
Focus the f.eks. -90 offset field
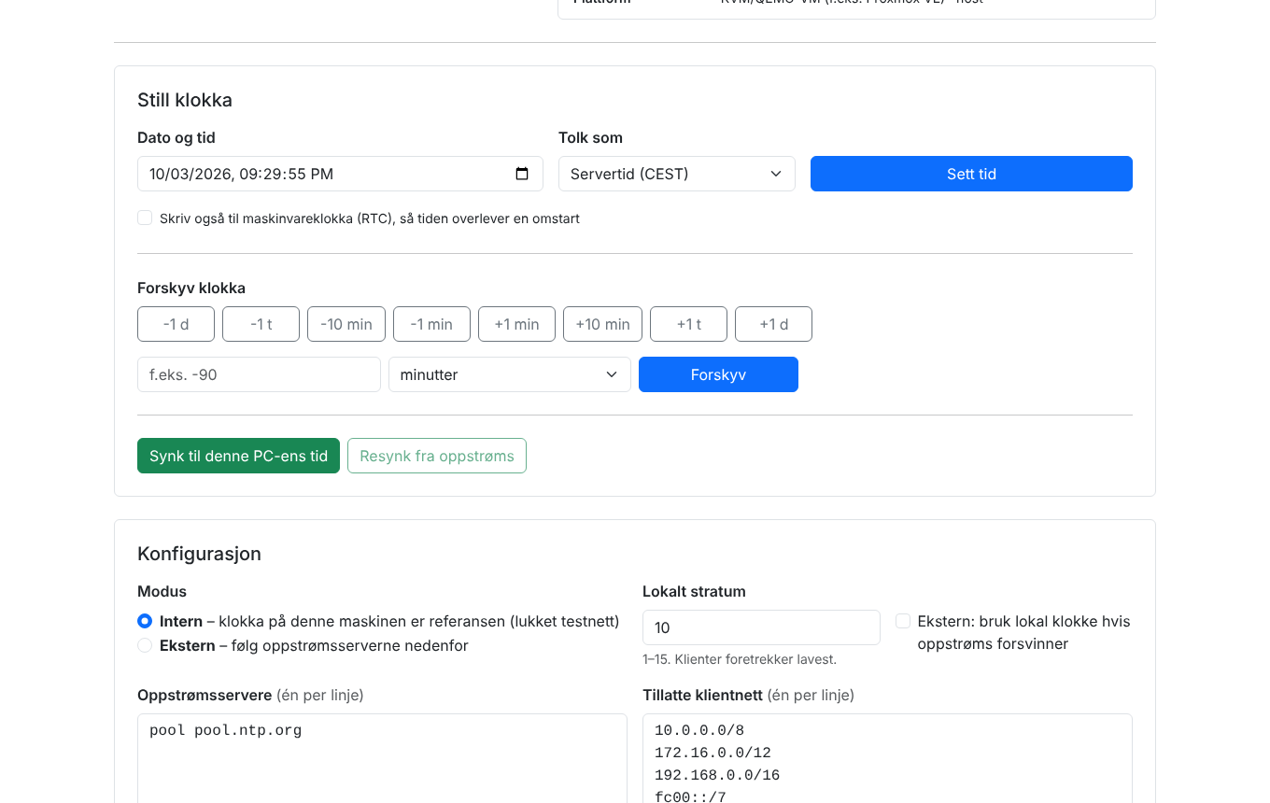tap(259, 374)
